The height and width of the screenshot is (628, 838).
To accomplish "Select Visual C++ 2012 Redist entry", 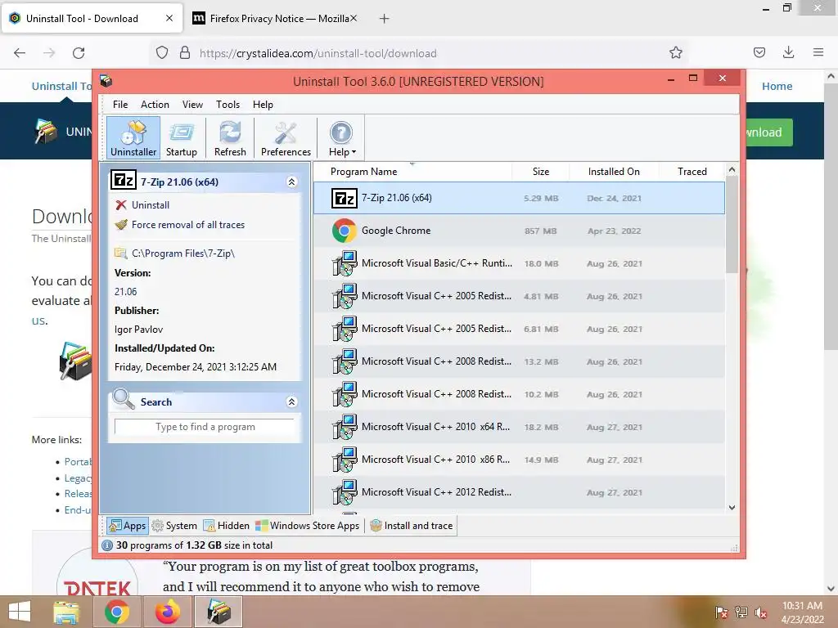I will (519, 491).
